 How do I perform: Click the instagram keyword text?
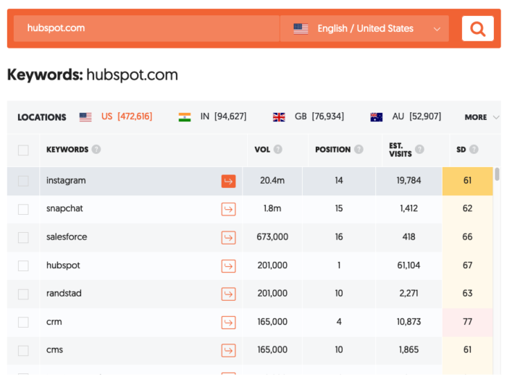pyautogui.click(x=66, y=181)
